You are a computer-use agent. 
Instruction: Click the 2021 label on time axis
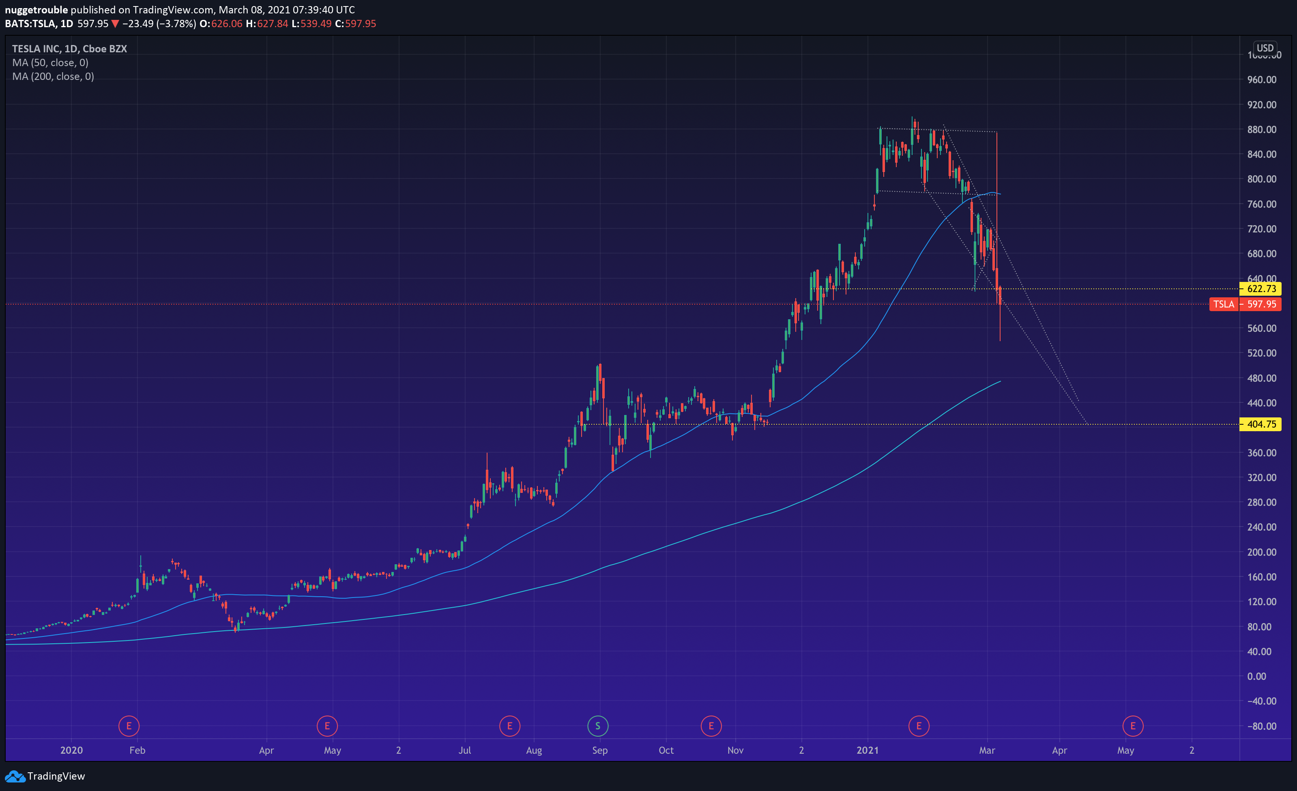point(868,750)
